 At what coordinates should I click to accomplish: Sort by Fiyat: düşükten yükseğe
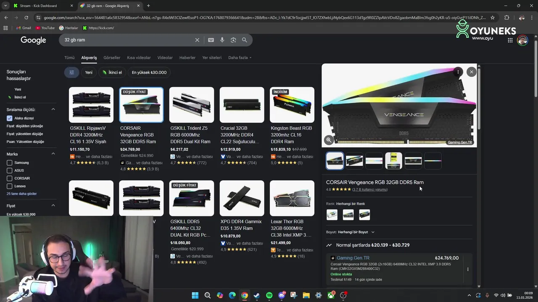(x=25, y=126)
